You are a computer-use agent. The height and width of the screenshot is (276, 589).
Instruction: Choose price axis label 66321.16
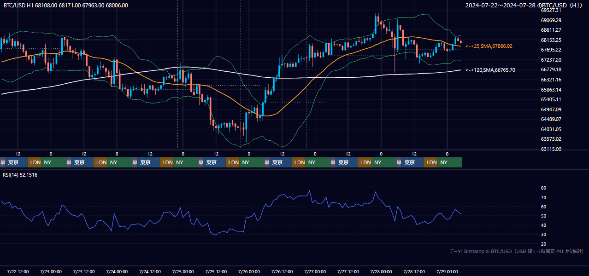551,80
